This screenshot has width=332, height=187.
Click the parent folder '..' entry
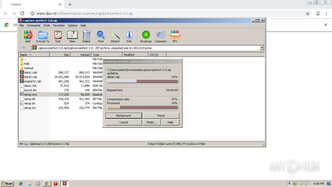coord(25,59)
